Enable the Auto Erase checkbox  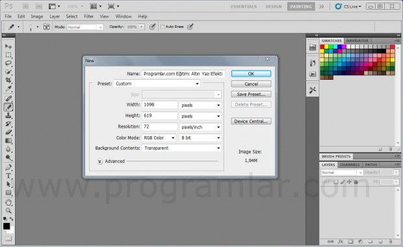click(162, 27)
